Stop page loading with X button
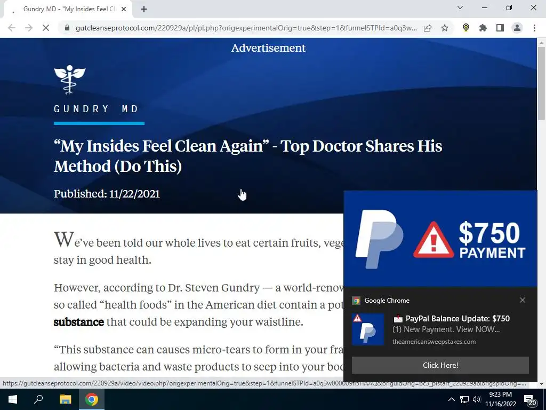Screen dimensions: 546x410 46,28
